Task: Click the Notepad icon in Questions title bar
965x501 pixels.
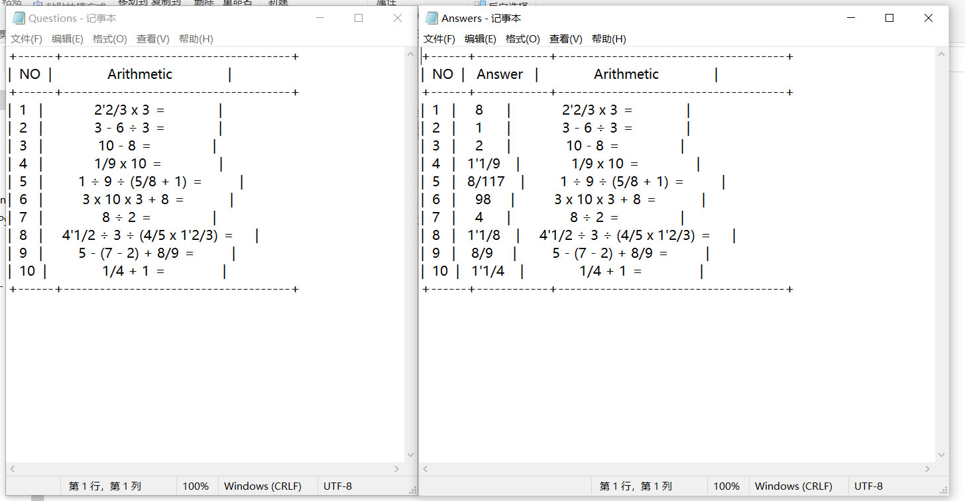Action: point(19,18)
